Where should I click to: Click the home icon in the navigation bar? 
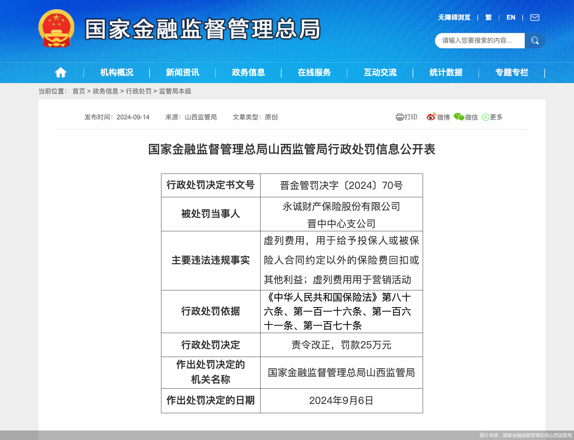[x=61, y=72]
